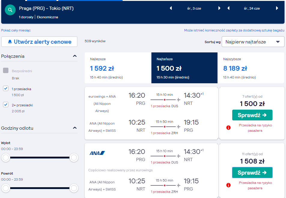This screenshot has width=286, height=198.
Task: Select the Najlepsze 1 592 zł tab
Action: point(118,68)
